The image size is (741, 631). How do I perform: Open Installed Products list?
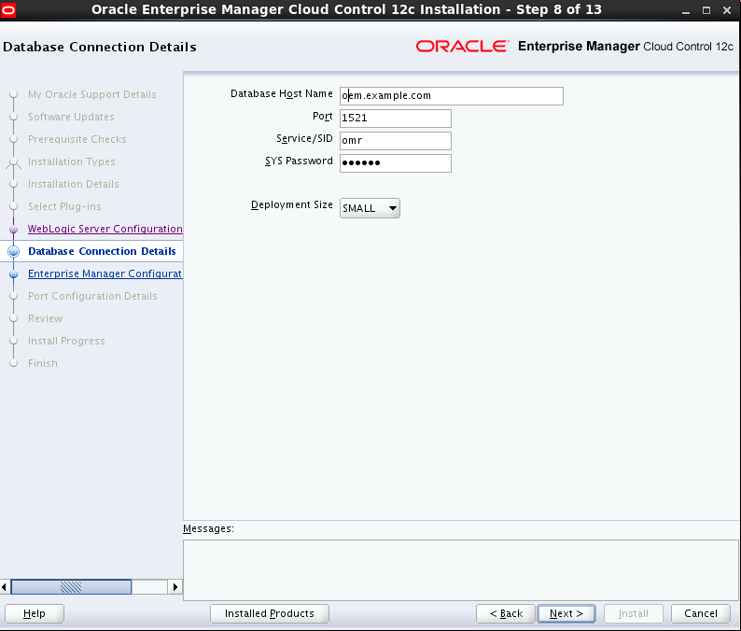(270, 613)
